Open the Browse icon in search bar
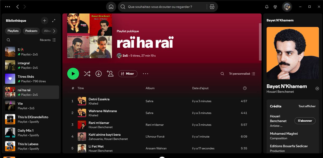Screen dimensions: 323x158 [x=212, y=7]
